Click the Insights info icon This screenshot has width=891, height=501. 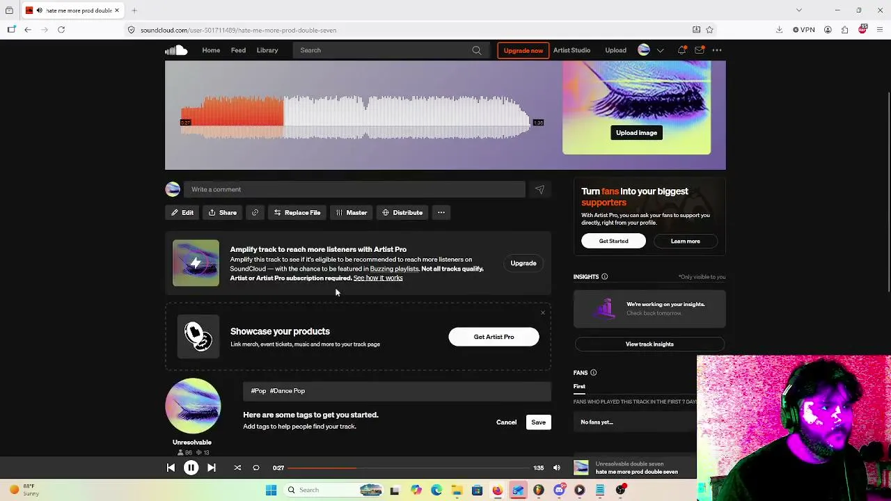click(604, 277)
